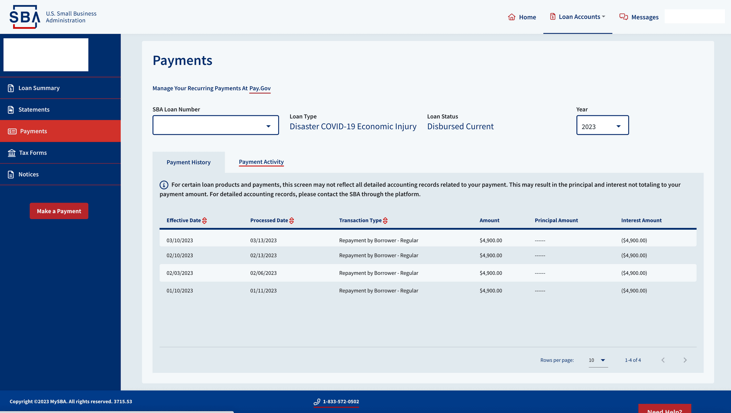Click the Home house icon
Viewport: 731px width, 413px height.
tap(511, 17)
